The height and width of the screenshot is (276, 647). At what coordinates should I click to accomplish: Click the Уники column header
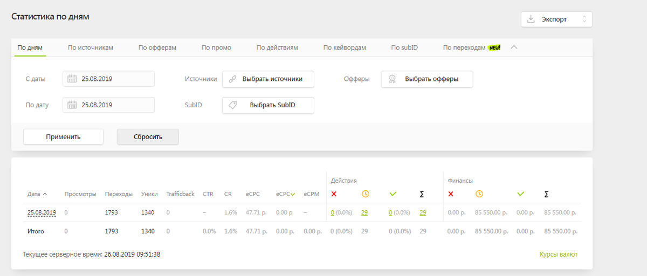point(149,194)
